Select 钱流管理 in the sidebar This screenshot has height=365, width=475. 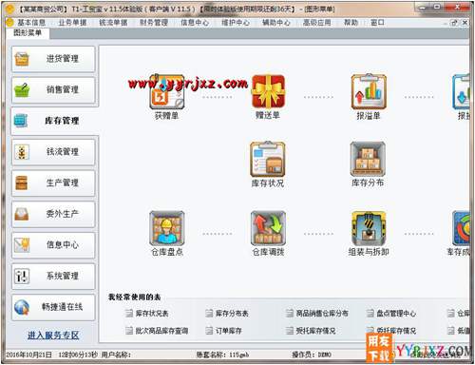pos(53,152)
